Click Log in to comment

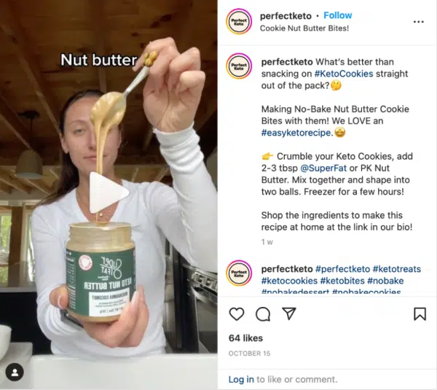(241, 379)
